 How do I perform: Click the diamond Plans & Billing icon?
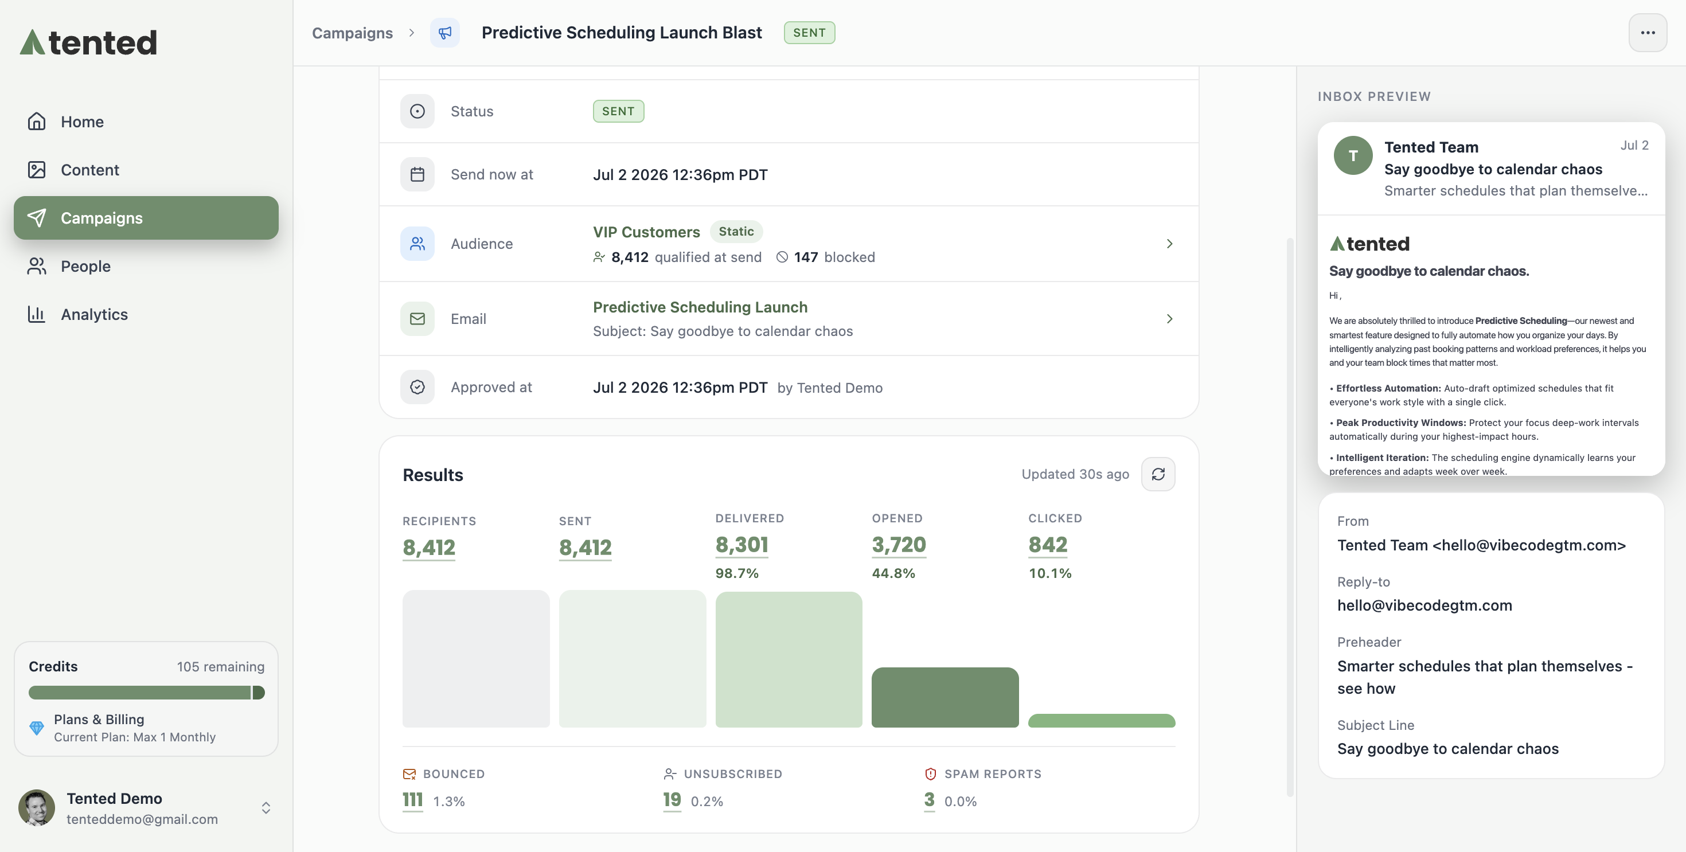37,728
